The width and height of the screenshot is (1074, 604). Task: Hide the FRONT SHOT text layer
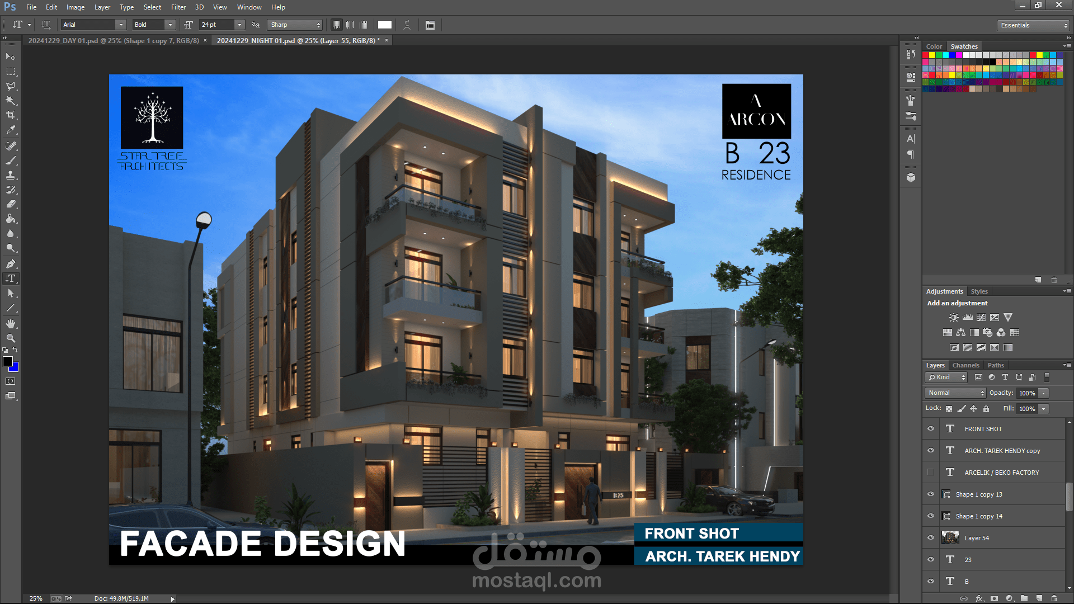click(931, 429)
